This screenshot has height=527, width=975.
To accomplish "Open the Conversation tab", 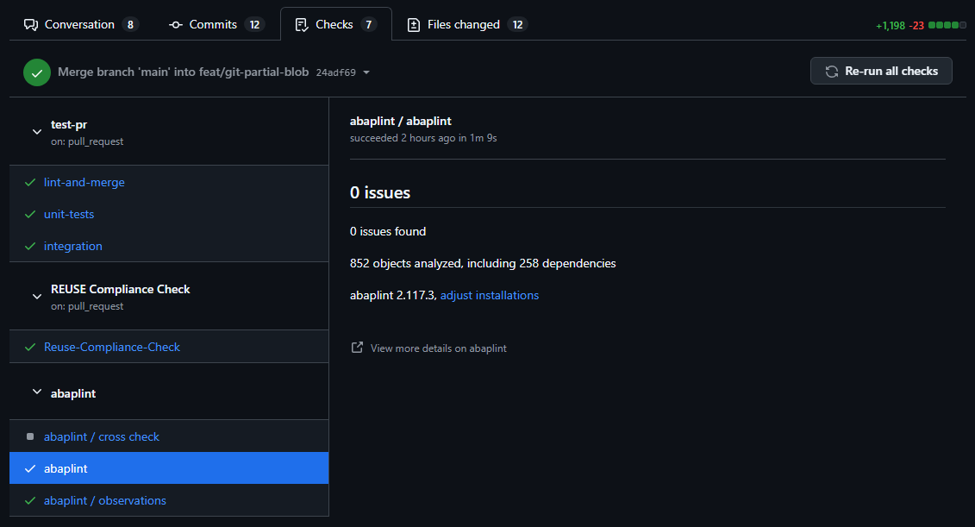I will click(x=80, y=24).
